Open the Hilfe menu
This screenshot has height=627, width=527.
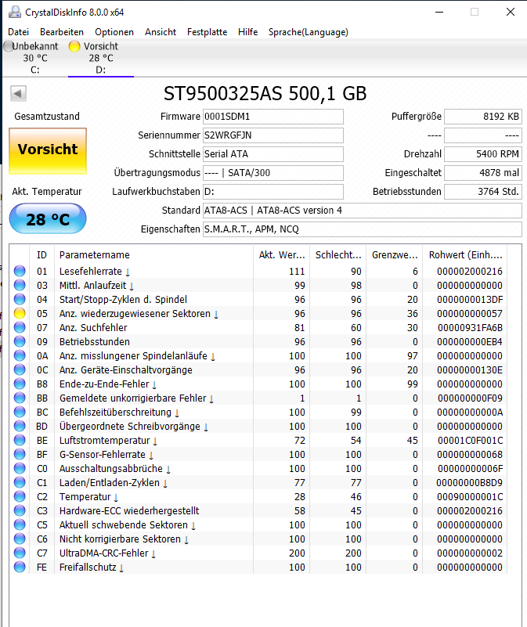click(247, 32)
